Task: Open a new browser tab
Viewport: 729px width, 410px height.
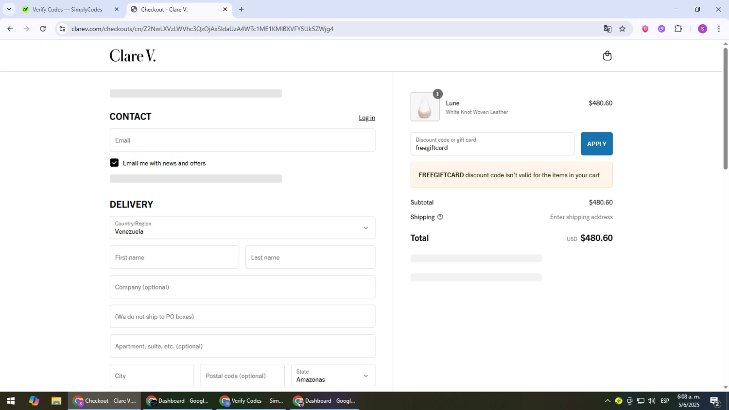Action: 242,9
